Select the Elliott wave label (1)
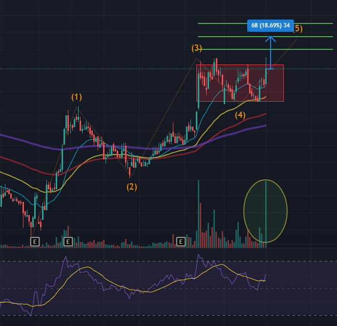The image size is (337, 326). [77, 97]
